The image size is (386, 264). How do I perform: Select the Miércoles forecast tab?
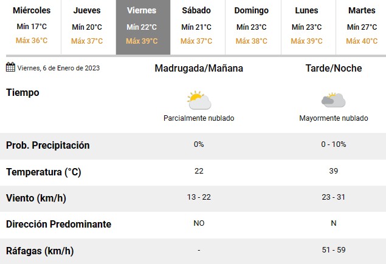pos(32,27)
